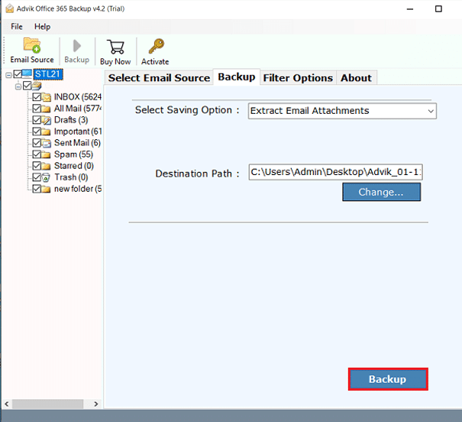This screenshot has height=422, width=462.
Task: Collapse the STL21 tree node
Action: [9, 75]
